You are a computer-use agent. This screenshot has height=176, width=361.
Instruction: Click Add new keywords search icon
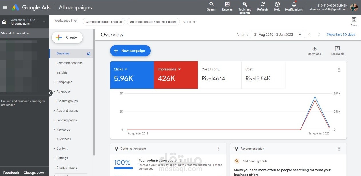tap(237, 161)
